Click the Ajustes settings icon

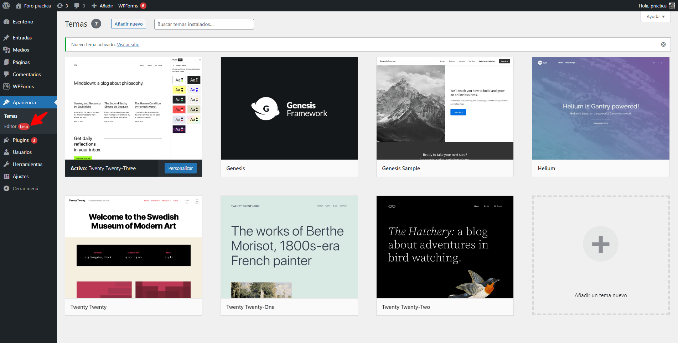coord(6,176)
